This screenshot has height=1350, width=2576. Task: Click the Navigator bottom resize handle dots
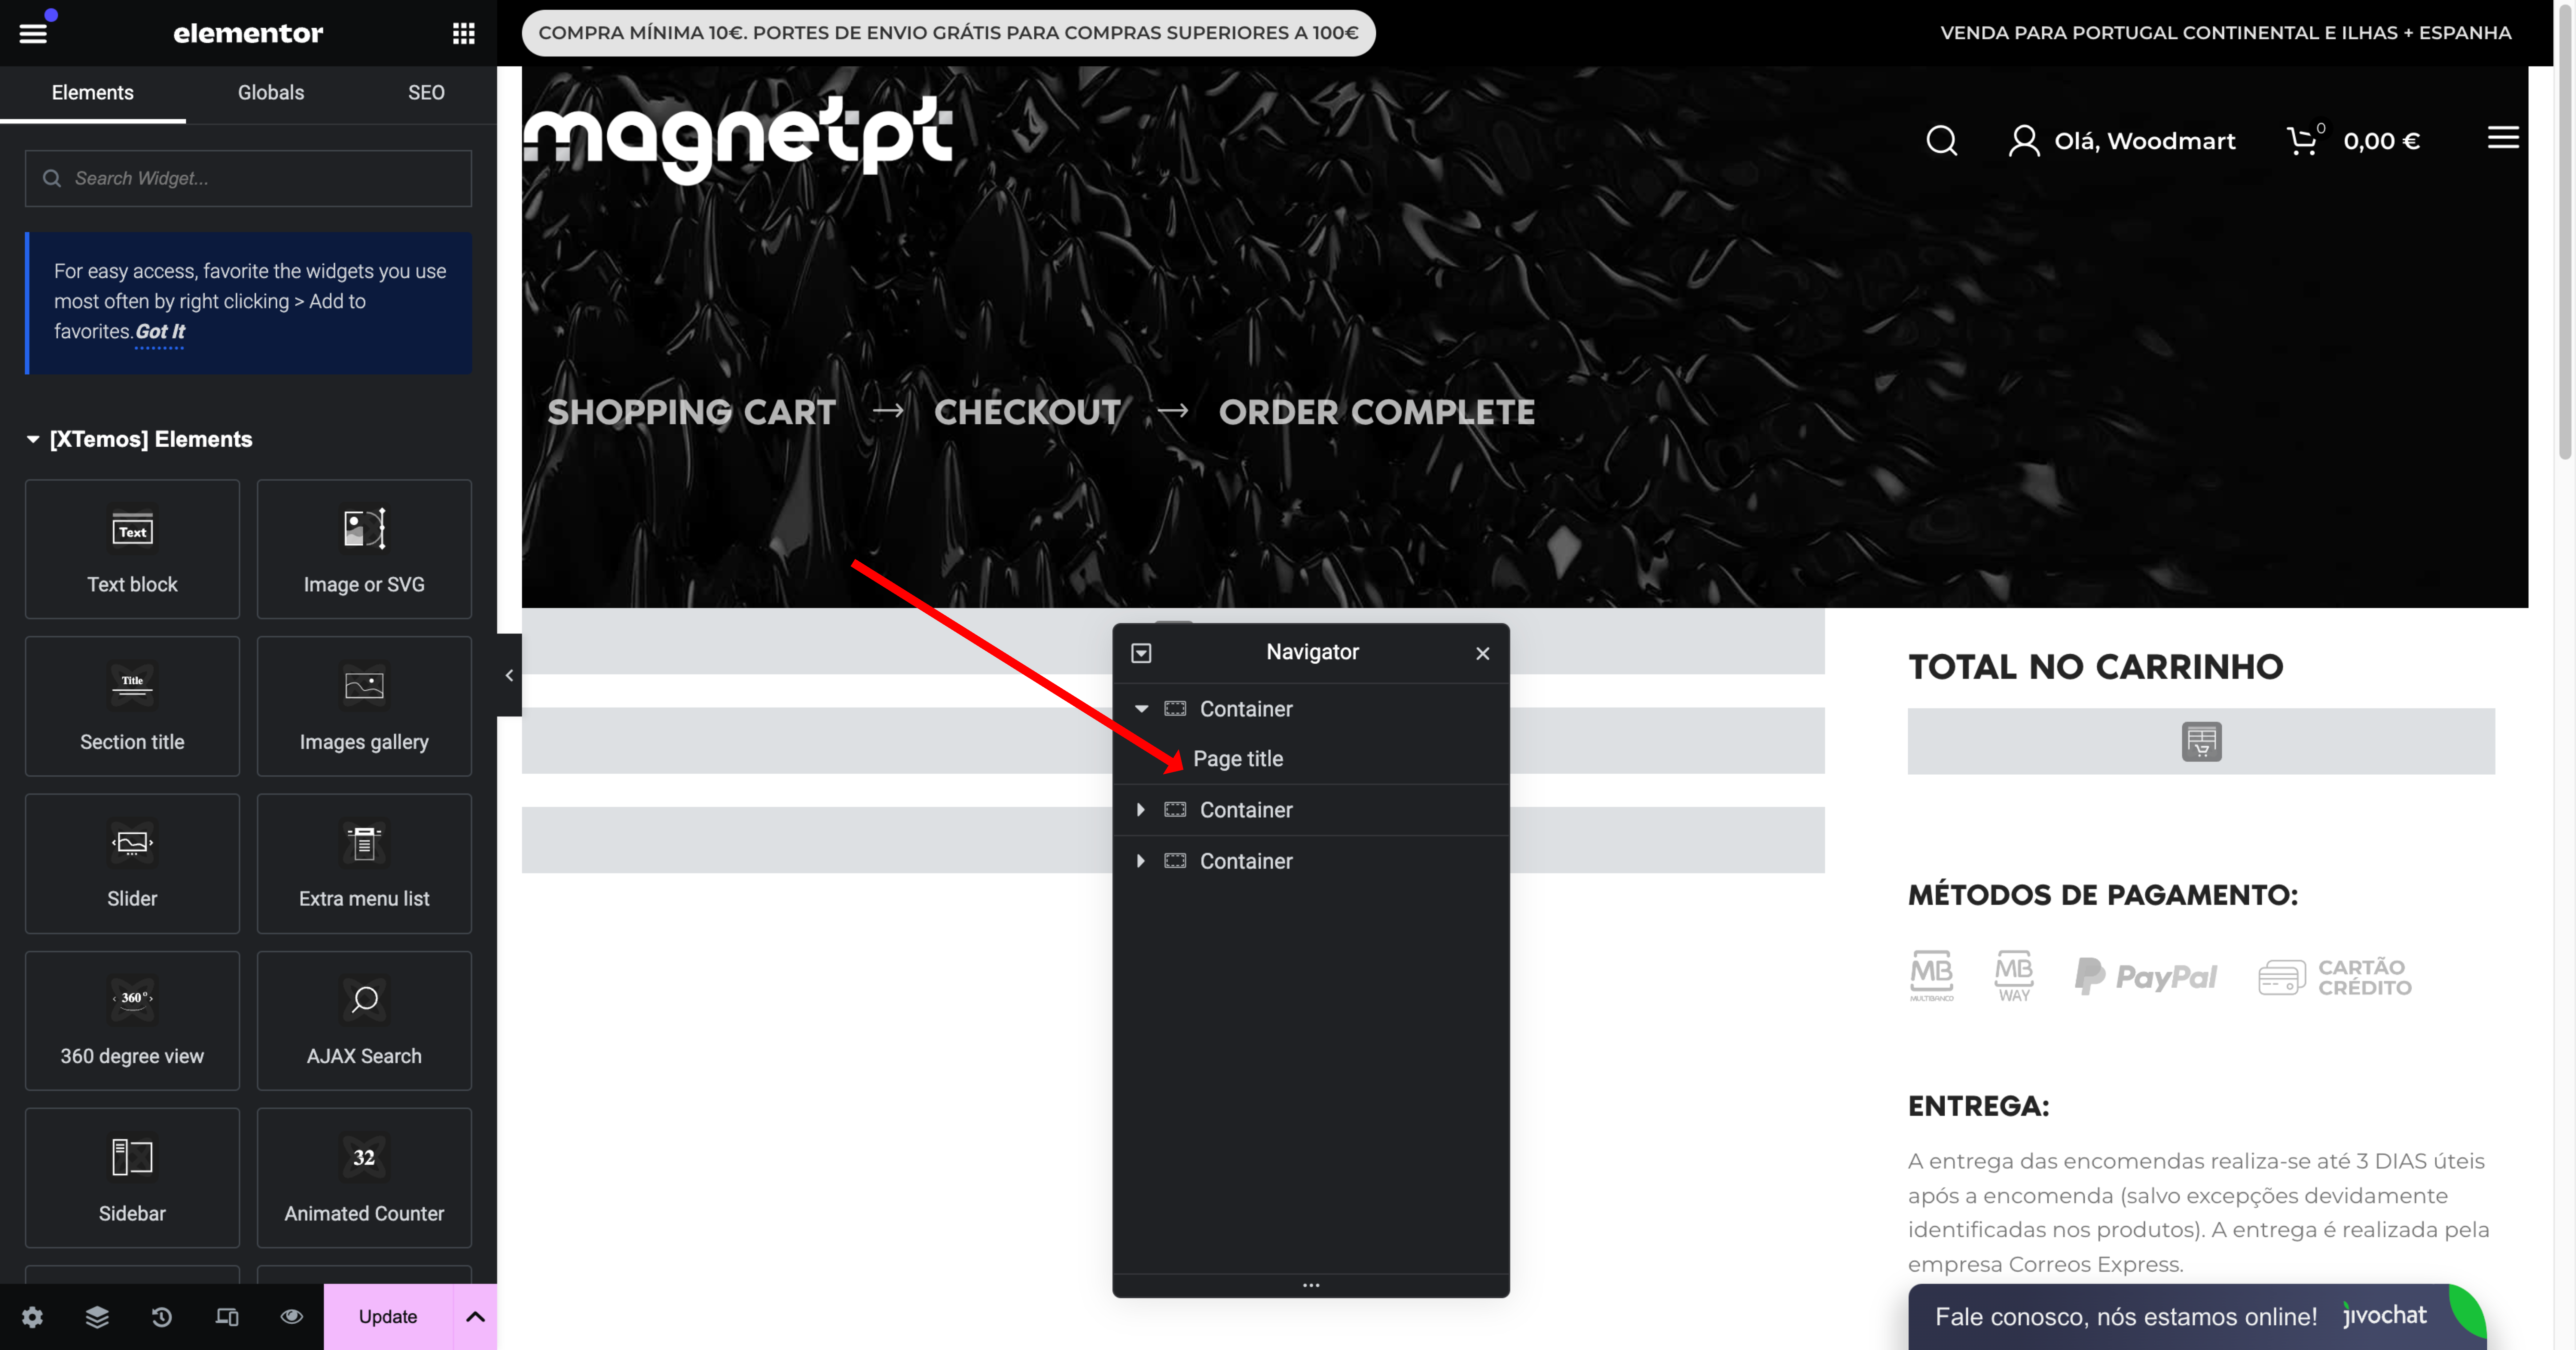click(1311, 1285)
